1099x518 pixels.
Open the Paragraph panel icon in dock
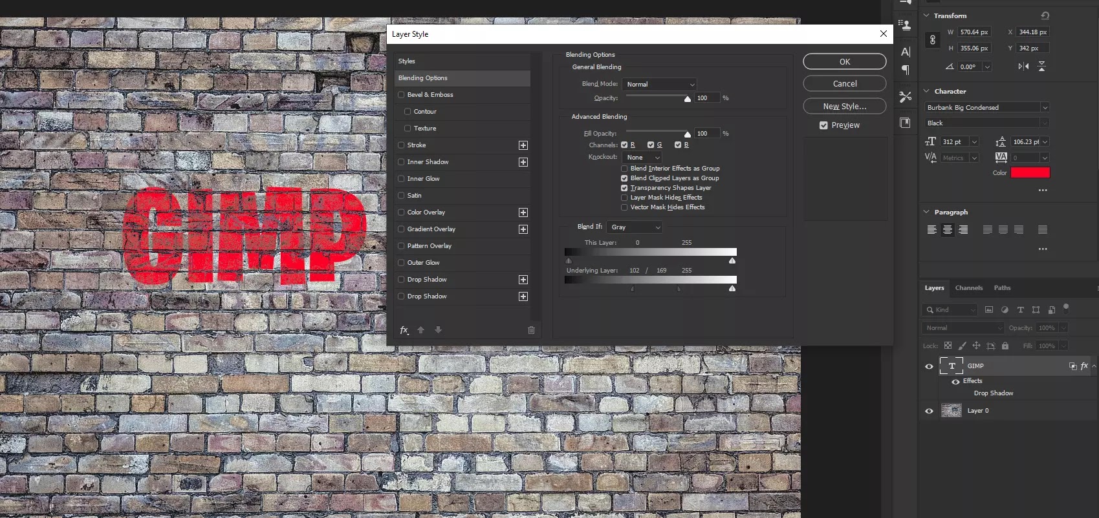pyautogui.click(x=906, y=70)
